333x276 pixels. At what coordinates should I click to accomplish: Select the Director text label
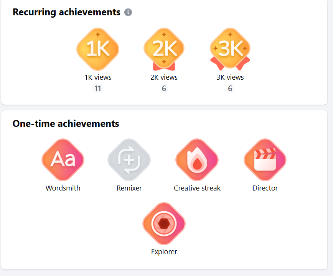(265, 188)
